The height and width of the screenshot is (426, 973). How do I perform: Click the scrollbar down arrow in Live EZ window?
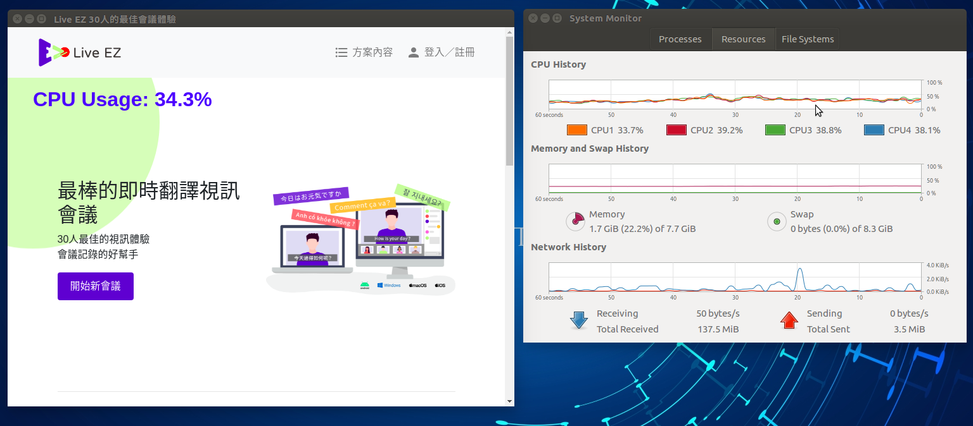click(x=509, y=401)
